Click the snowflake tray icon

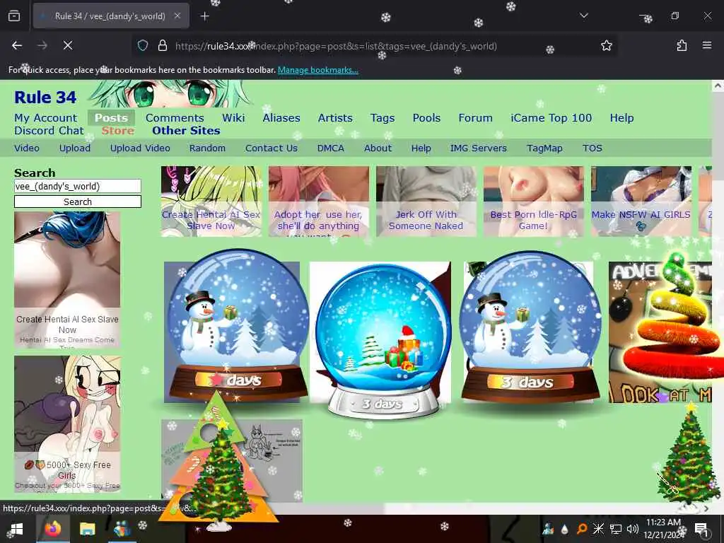tap(598, 529)
